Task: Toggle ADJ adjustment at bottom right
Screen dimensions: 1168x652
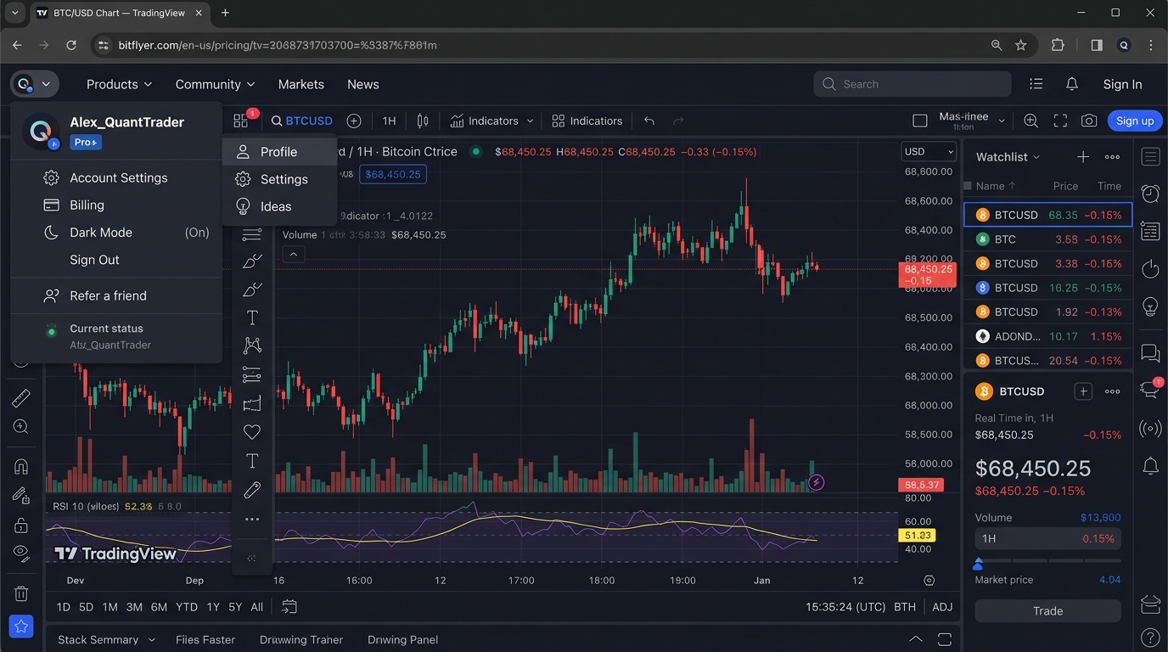Action: pos(942,607)
